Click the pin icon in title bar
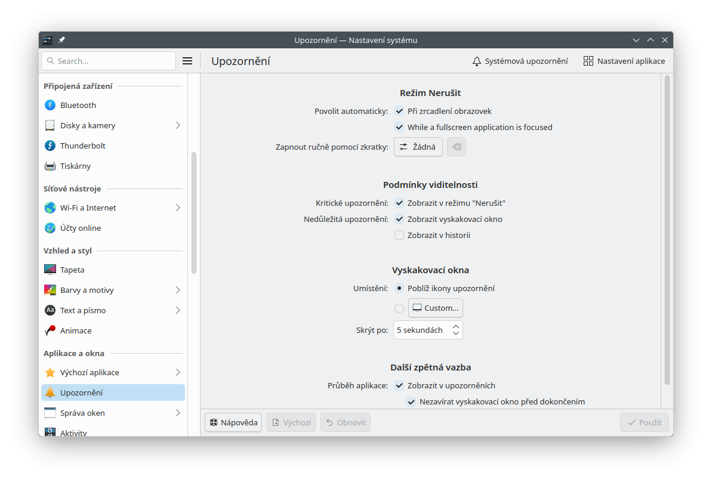 [62, 40]
